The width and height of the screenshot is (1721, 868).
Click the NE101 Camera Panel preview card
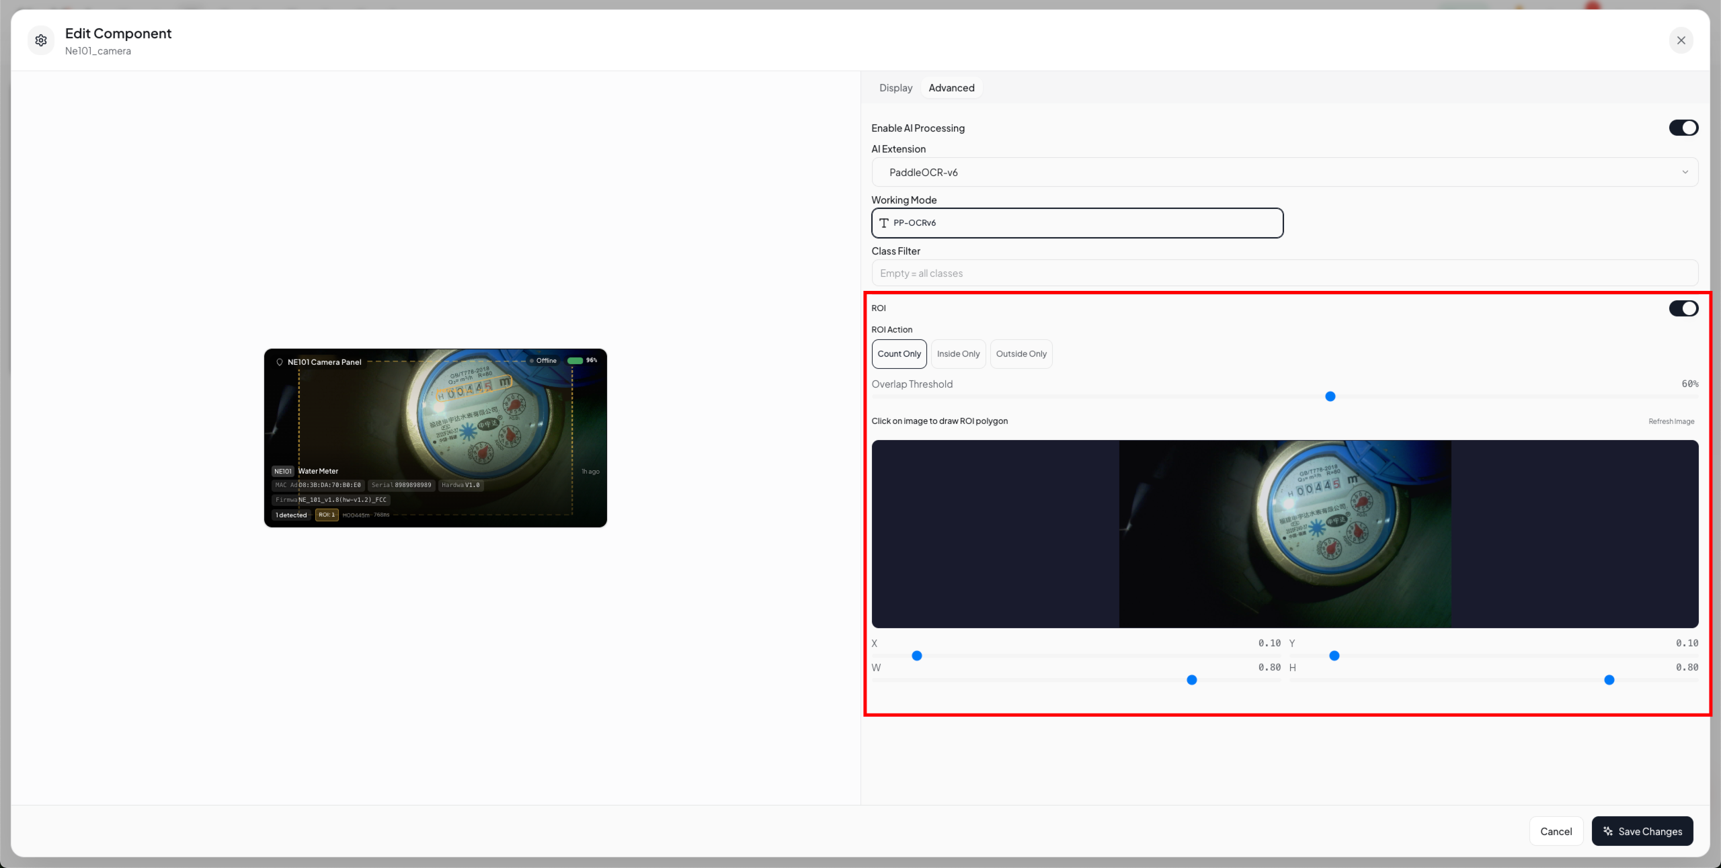pyautogui.click(x=436, y=438)
